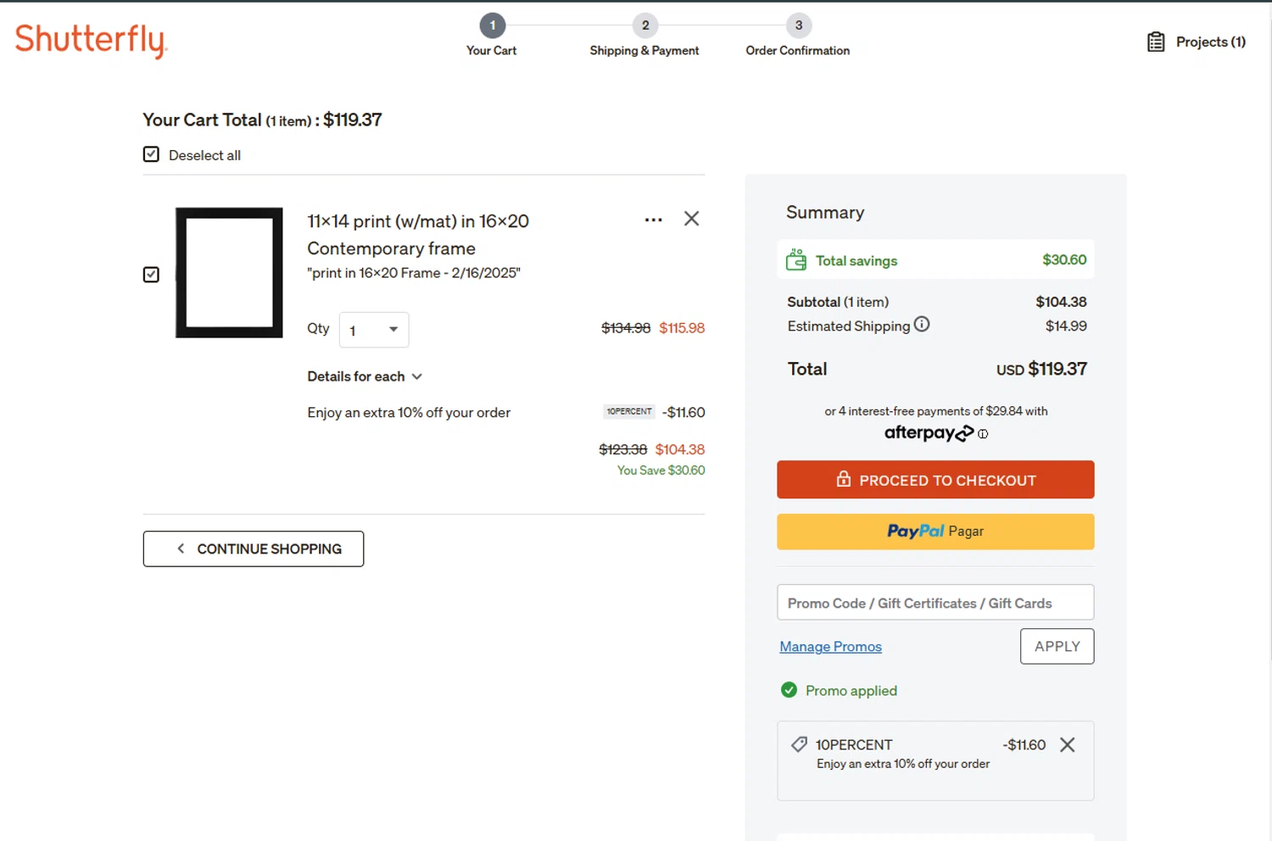Uncheck the framed print item checkbox
The height and width of the screenshot is (841, 1272).
coord(151,275)
